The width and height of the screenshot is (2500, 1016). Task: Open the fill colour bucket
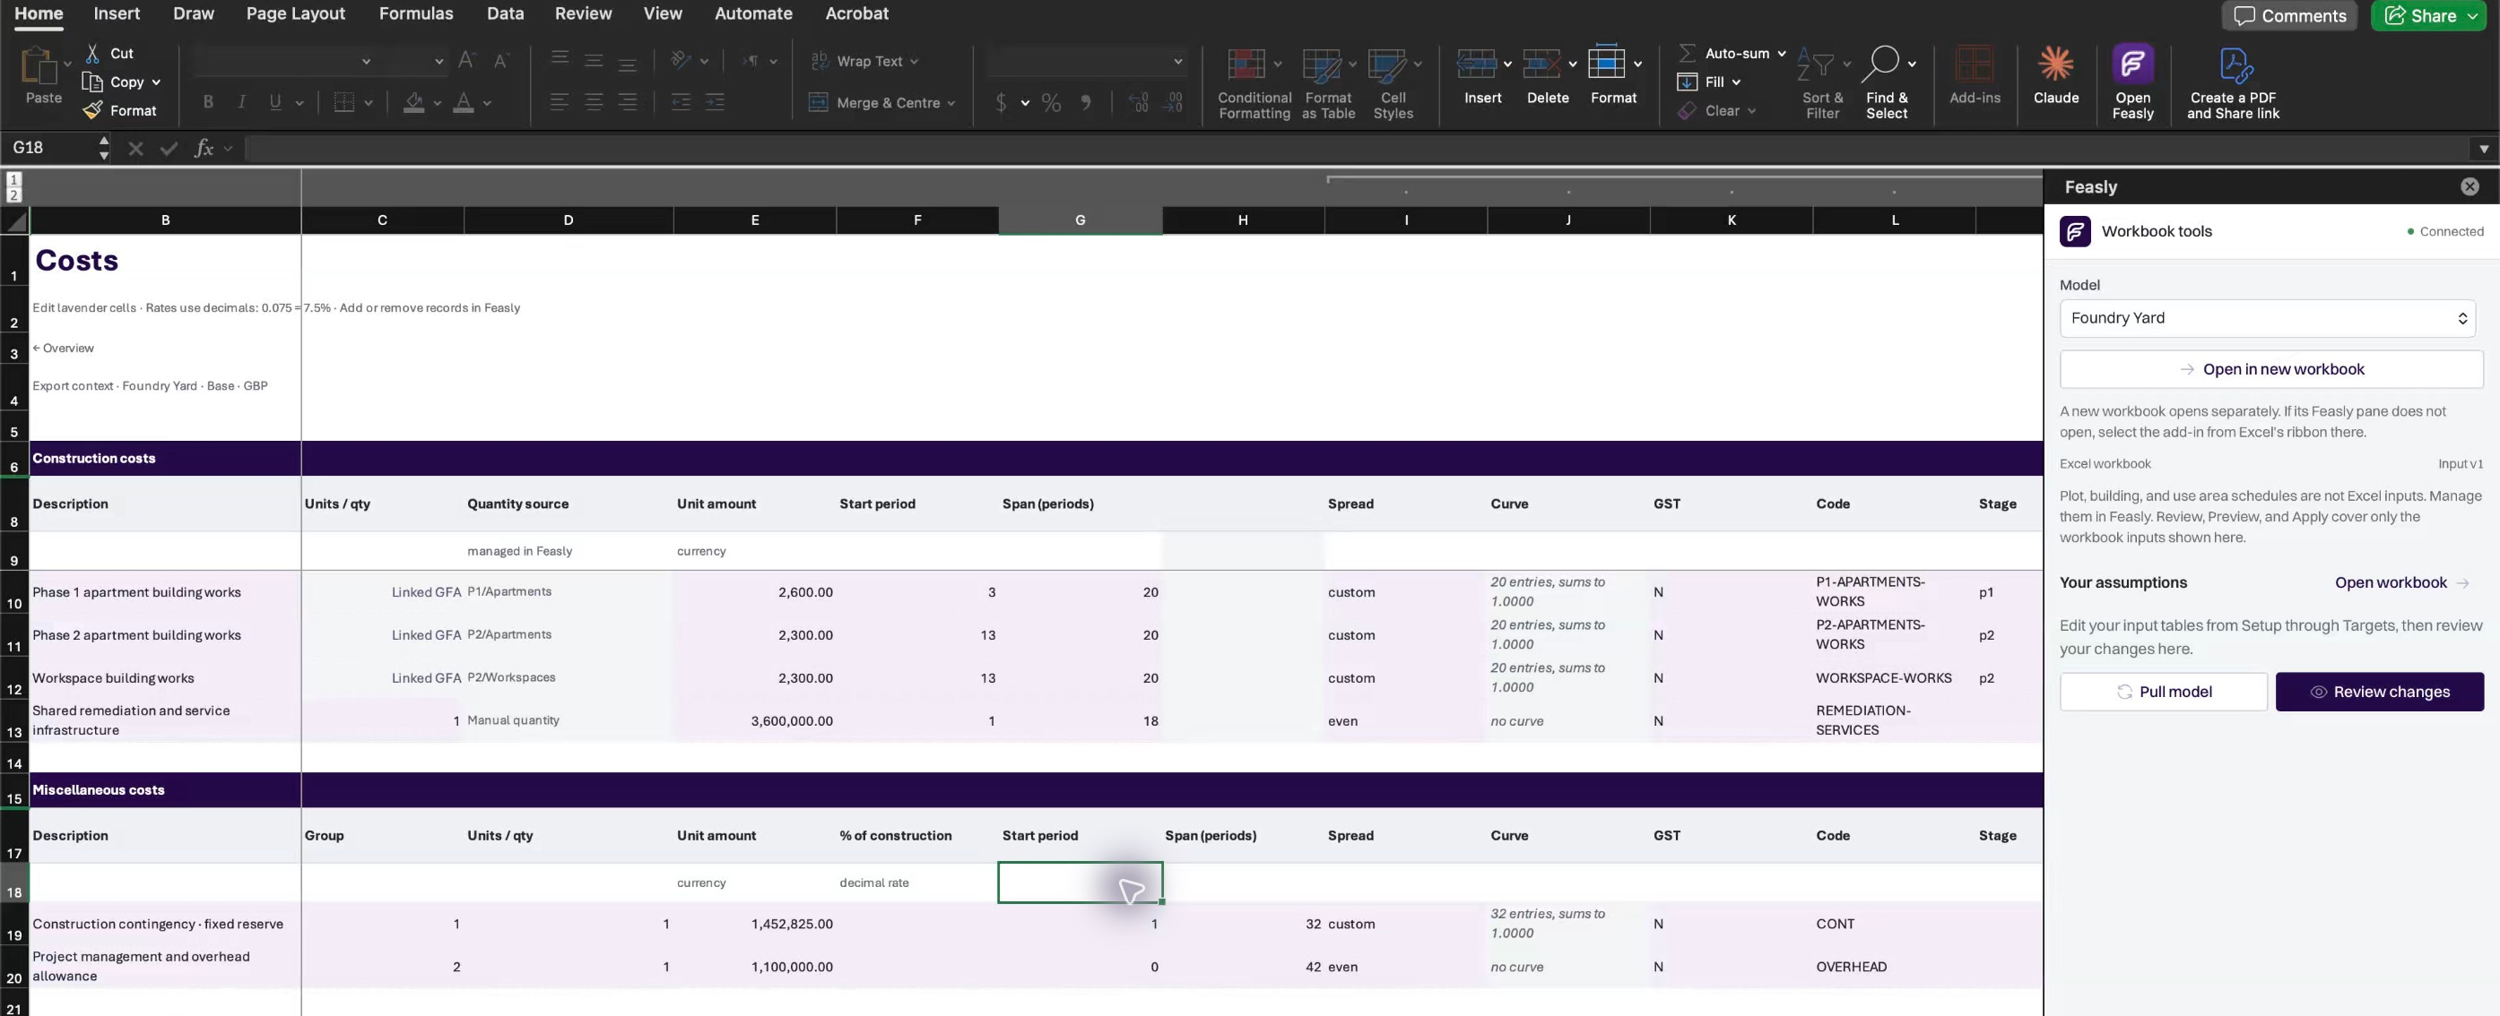414,102
